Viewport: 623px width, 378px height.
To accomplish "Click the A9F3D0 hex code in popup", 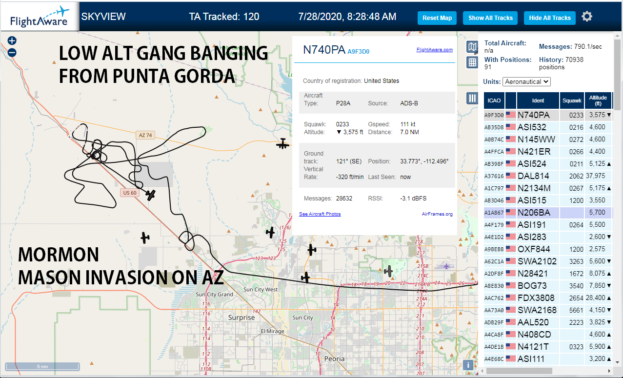I will click(x=359, y=51).
